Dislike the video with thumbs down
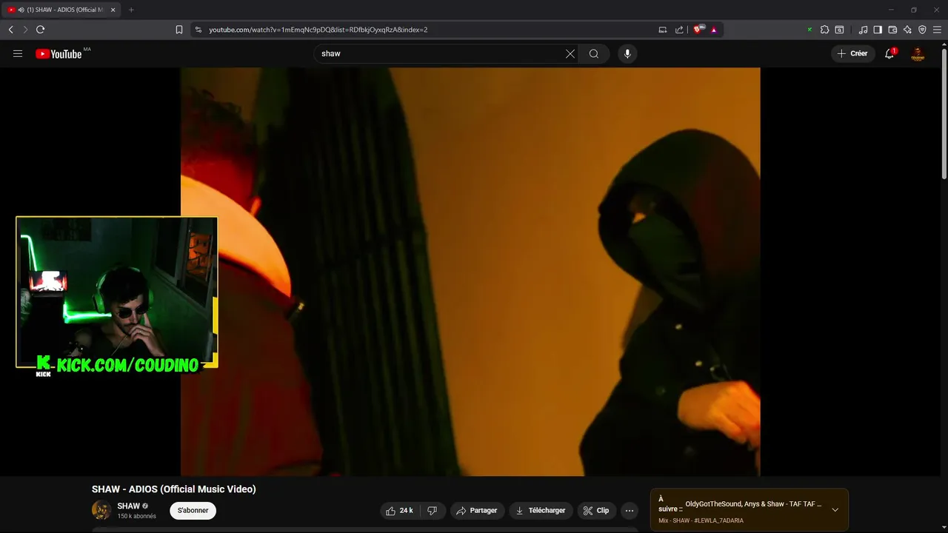948x533 pixels. coord(433,510)
